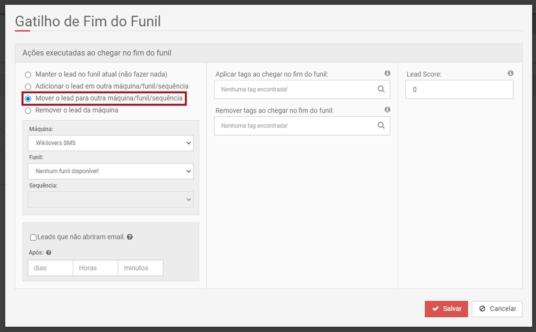Image resolution: width=536 pixels, height=332 pixels.
Task: Select 'Remover o lead da máquina' option
Action: [x=28, y=111]
